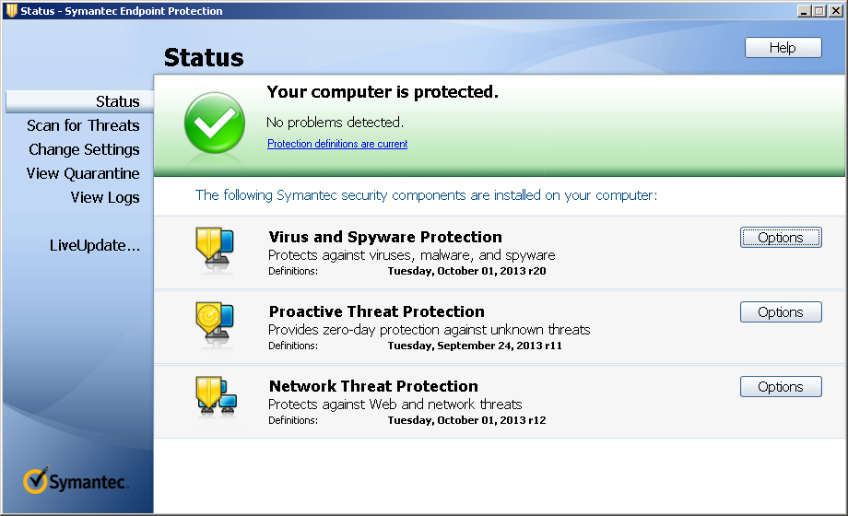Close the Symantec Endpoint Protection window

[834, 11]
